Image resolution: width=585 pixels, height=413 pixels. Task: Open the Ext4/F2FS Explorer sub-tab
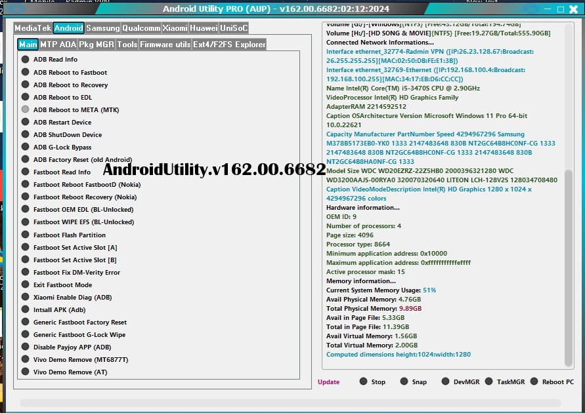coord(229,45)
